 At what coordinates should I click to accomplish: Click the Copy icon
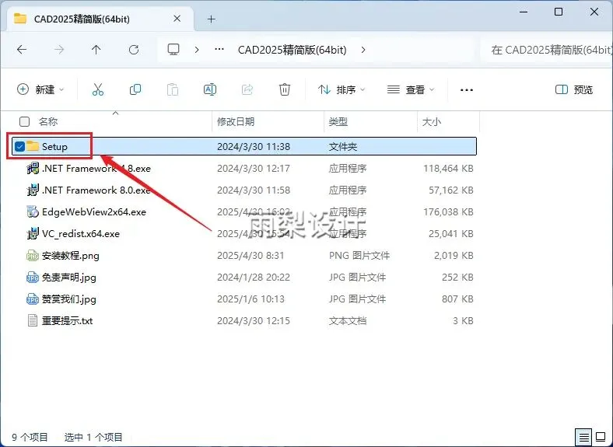(x=135, y=89)
